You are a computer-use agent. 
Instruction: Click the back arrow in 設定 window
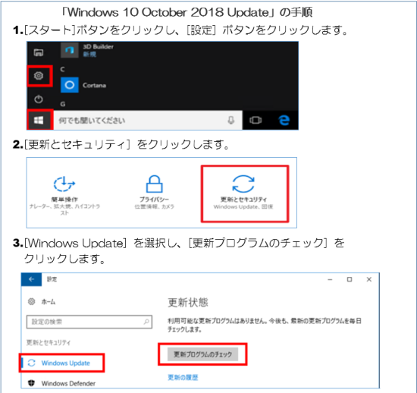click(31, 279)
